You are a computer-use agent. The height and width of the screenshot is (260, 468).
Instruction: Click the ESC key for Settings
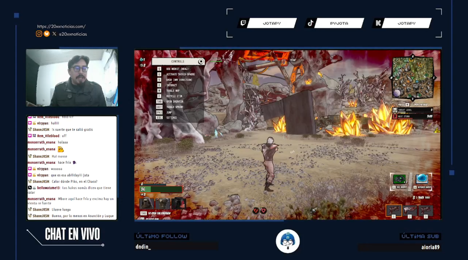(159, 118)
